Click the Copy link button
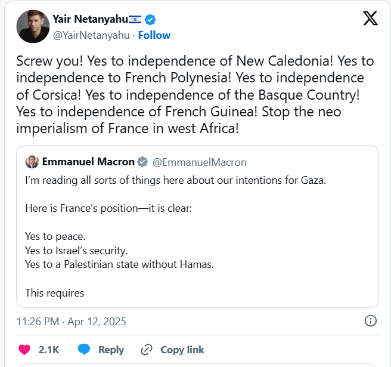The image size is (391, 367). coord(182,350)
